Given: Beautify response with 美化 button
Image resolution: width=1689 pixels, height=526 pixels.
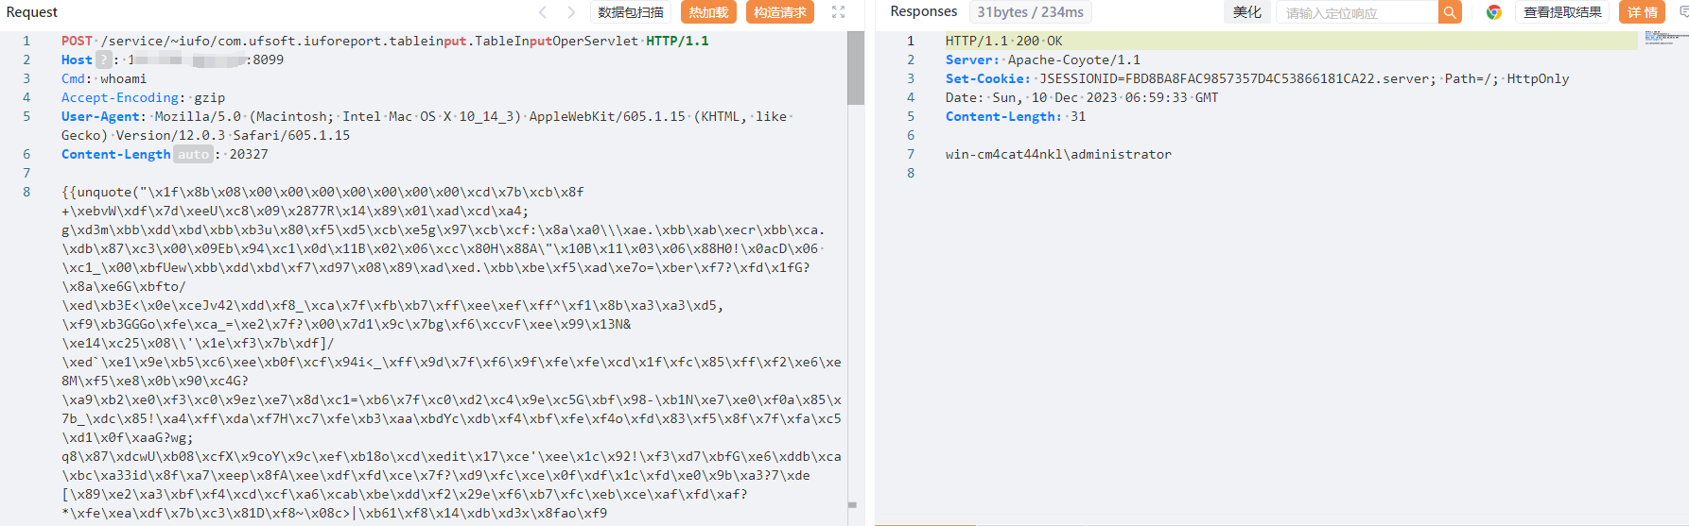Looking at the screenshot, I should click(1246, 12).
